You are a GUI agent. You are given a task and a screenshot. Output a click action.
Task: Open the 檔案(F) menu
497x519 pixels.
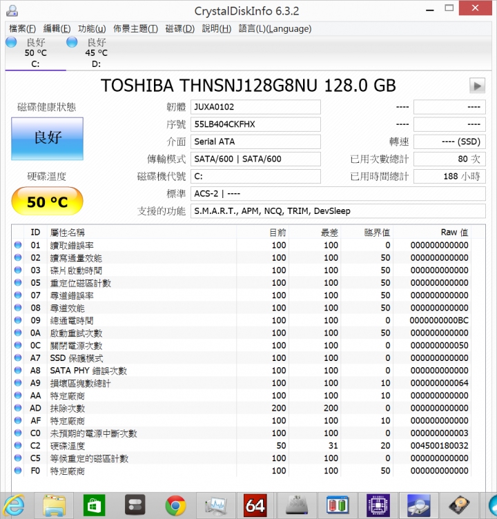tap(22, 29)
